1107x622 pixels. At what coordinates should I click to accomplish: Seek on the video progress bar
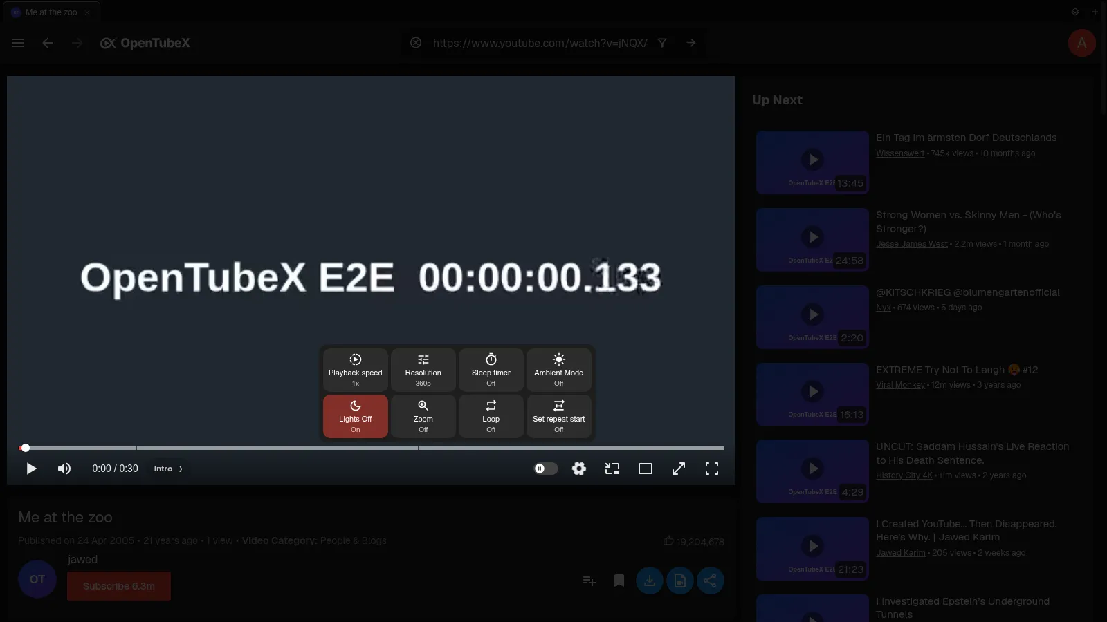pyautogui.click(x=372, y=448)
